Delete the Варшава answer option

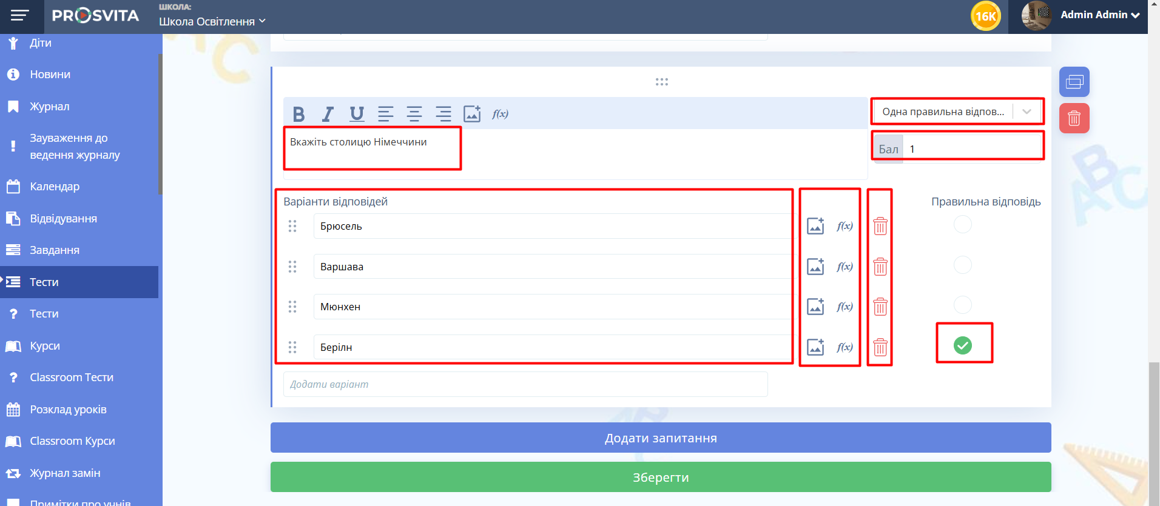click(x=880, y=267)
